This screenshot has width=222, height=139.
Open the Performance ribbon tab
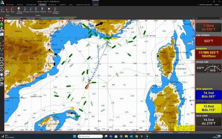52,5
